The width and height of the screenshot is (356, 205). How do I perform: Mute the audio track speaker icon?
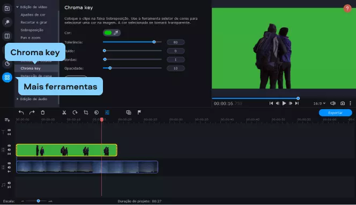click(9, 183)
